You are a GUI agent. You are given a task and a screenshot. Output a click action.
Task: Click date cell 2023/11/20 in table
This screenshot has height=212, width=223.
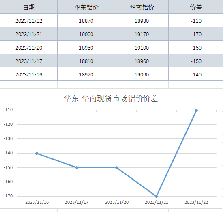pos(29,47)
